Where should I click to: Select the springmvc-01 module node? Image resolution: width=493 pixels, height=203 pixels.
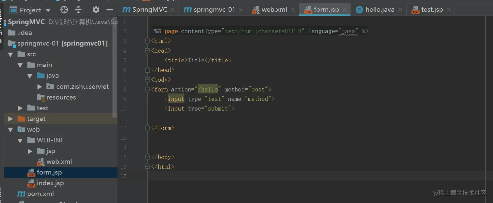(x=59, y=43)
